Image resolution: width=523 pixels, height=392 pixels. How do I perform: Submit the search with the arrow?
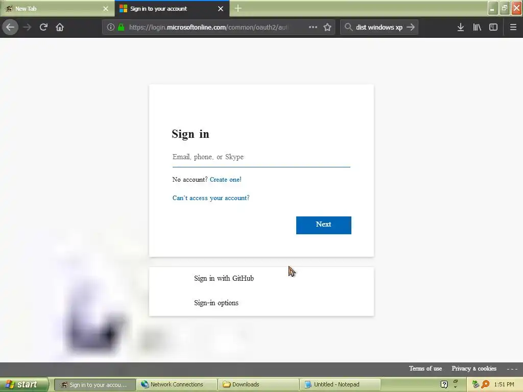pos(411,27)
